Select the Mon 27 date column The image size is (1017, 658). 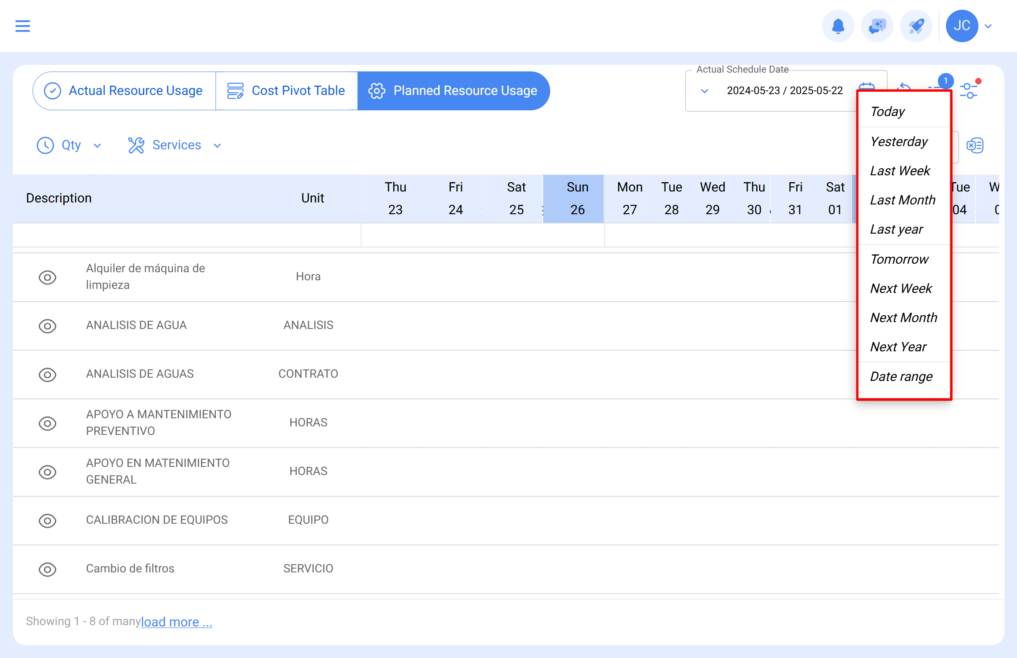coord(630,199)
